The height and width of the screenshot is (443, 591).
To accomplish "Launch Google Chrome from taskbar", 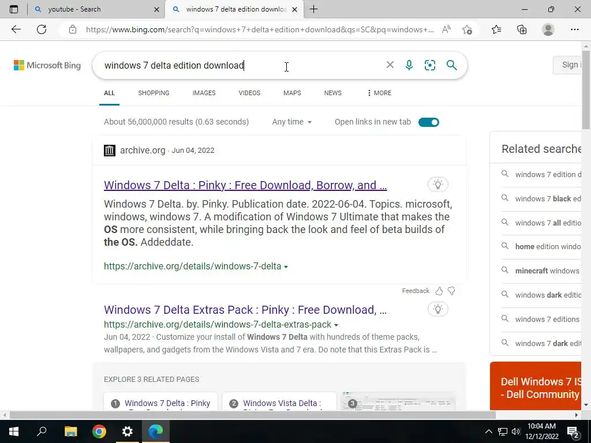I will click(x=99, y=431).
